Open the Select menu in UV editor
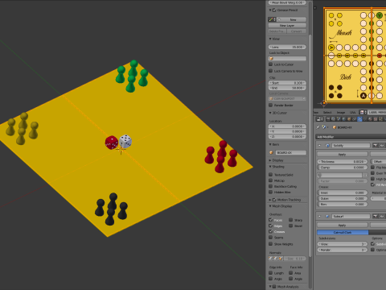This screenshot has height=290, width=386. (x=327, y=112)
